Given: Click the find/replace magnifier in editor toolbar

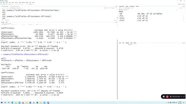Looking at the screenshot, I should tap(17, 8).
